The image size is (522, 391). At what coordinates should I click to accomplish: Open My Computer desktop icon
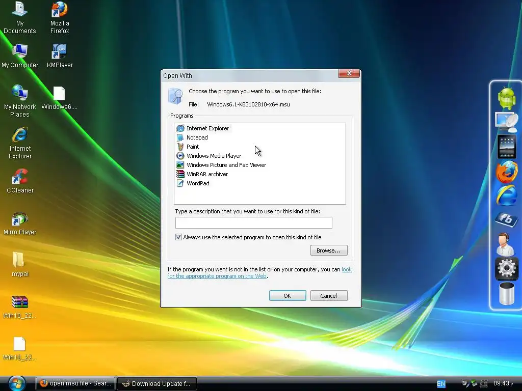click(x=20, y=56)
